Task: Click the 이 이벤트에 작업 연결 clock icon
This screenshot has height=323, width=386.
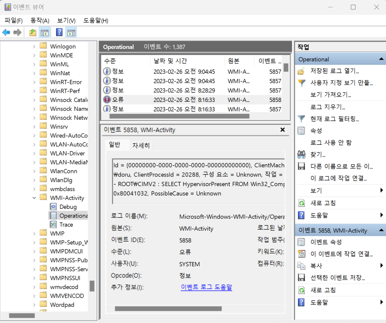Action: [301, 254]
